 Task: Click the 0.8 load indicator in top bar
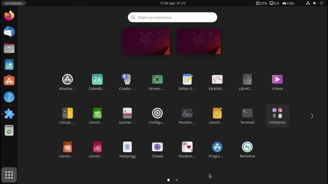tap(274, 3)
